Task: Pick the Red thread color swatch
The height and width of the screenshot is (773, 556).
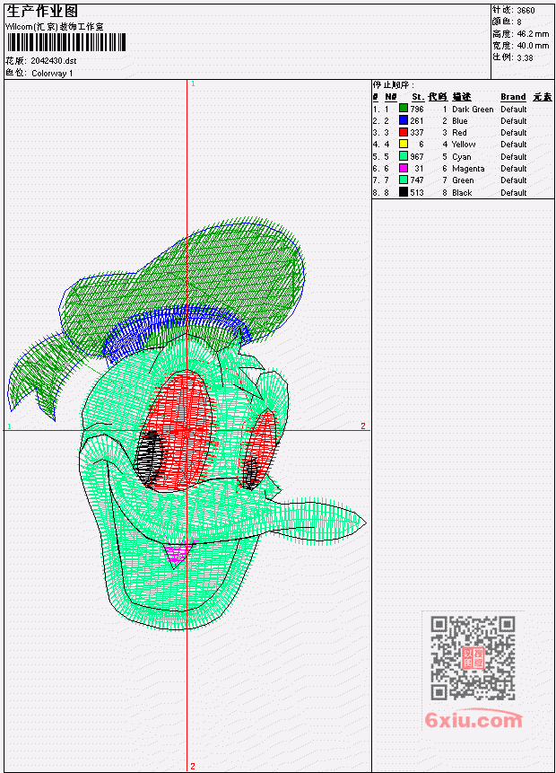Action: pyautogui.click(x=404, y=133)
